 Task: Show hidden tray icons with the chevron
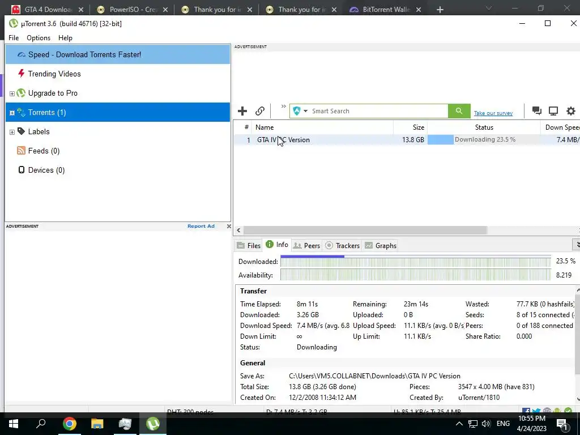[459, 424]
